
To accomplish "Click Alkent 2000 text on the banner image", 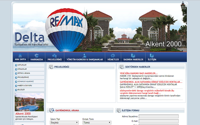I will click(163, 44).
